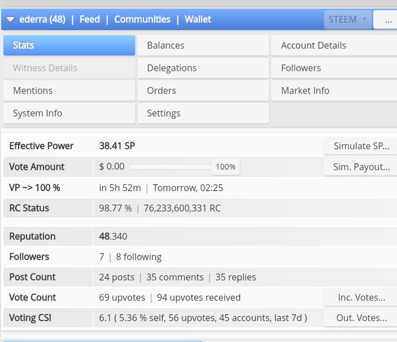Show the Delegations tab

[203, 68]
